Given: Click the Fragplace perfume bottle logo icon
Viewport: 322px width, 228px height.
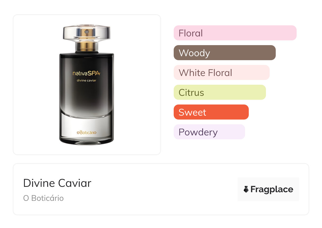Looking at the screenshot, I should 246,189.
